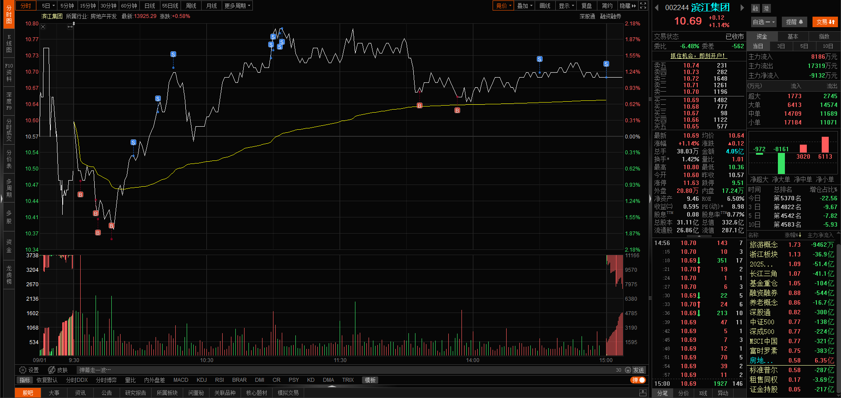
Task: Open 自选 watchlist dropdown
Action: (764, 22)
